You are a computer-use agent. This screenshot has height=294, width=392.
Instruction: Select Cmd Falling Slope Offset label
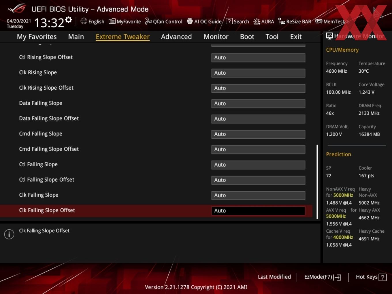[x=49, y=149]
